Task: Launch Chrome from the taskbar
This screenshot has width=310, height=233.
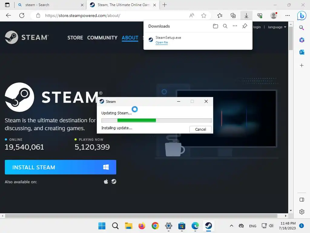Action: tap(155, 226)
